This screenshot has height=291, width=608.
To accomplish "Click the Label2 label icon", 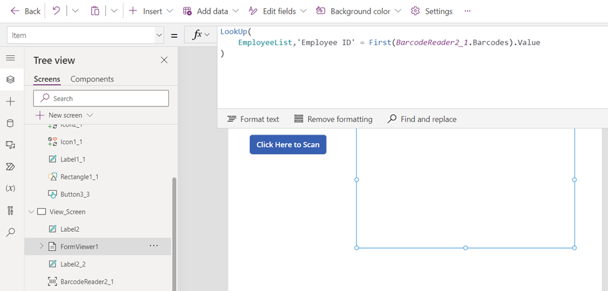I will [x=52, y=229].
